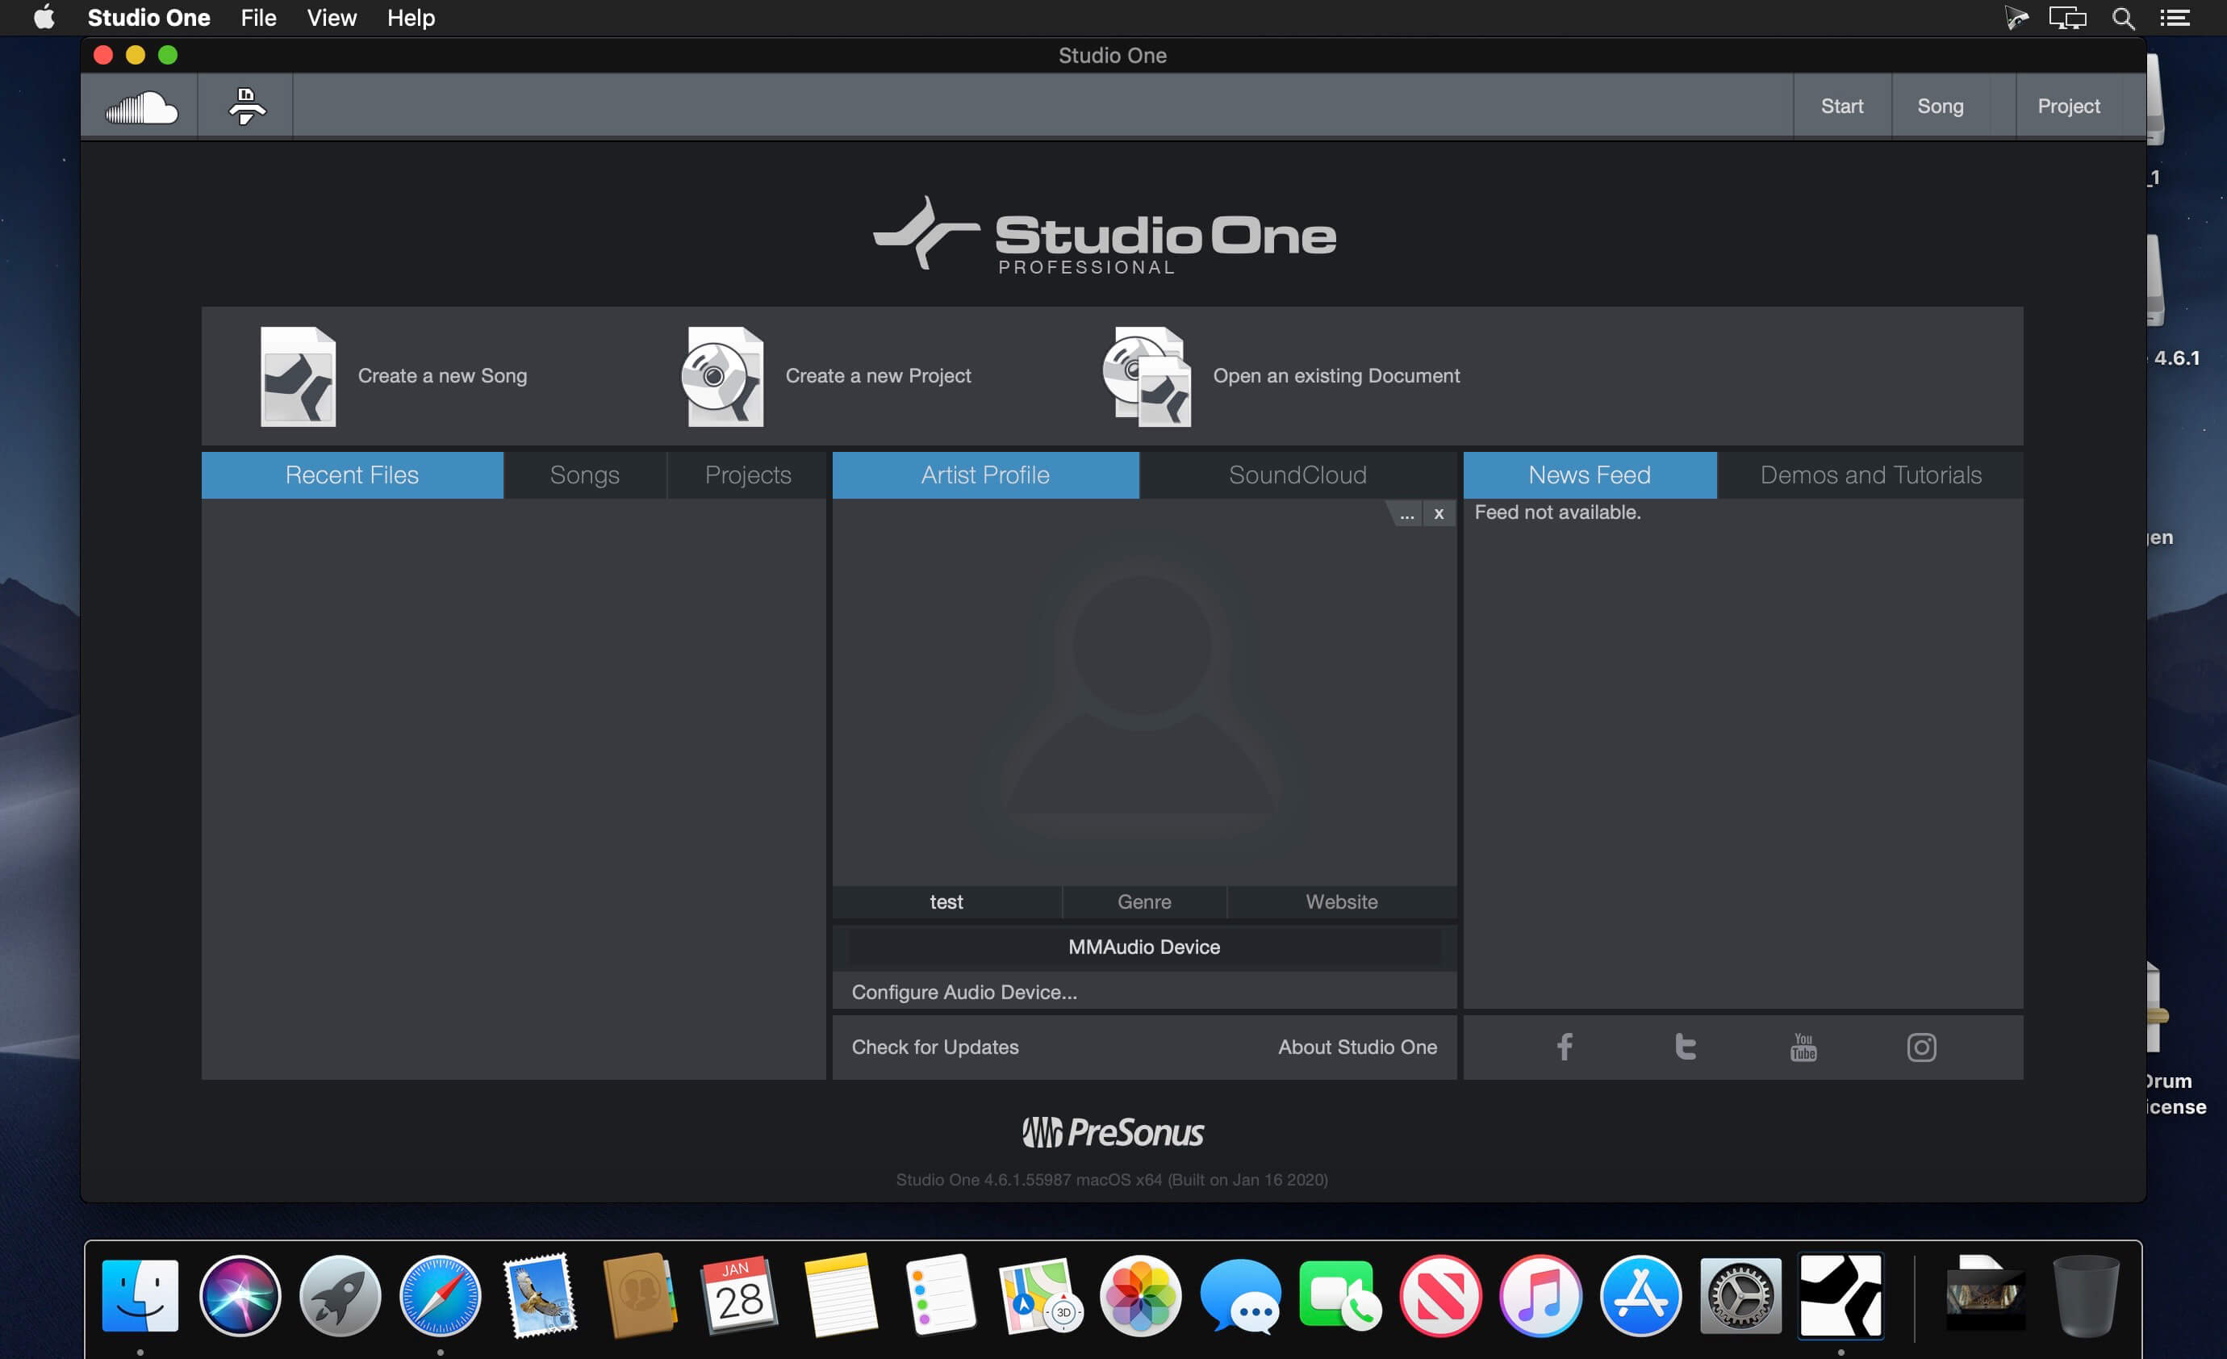Open the Trash in the Dock
The image size is (2227, 1359).
pos(2087,1296)
